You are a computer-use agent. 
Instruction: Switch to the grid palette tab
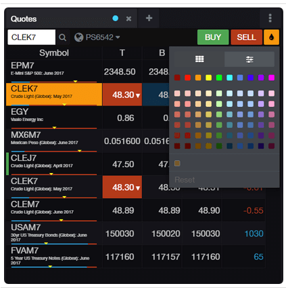coord(199,59)
